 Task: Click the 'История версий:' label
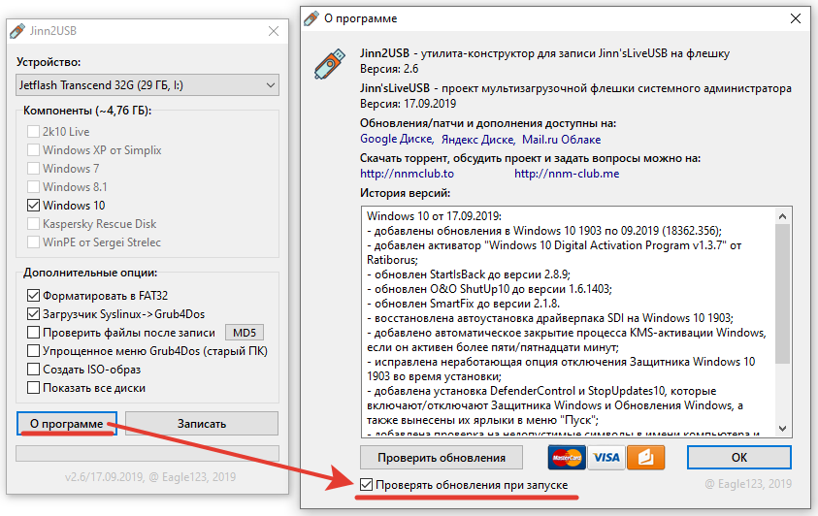tap(405, 193)
